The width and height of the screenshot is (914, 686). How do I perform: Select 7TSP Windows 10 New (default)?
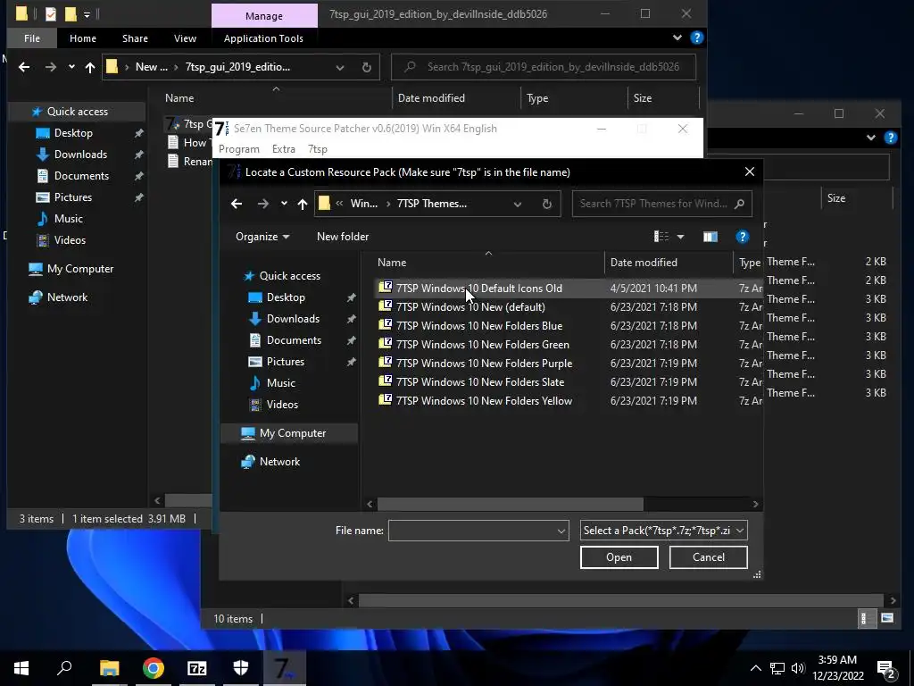coord(470,307)
